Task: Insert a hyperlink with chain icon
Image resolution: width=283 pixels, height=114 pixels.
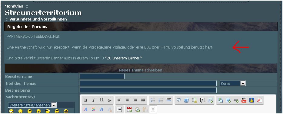Action: click(236, 100)
